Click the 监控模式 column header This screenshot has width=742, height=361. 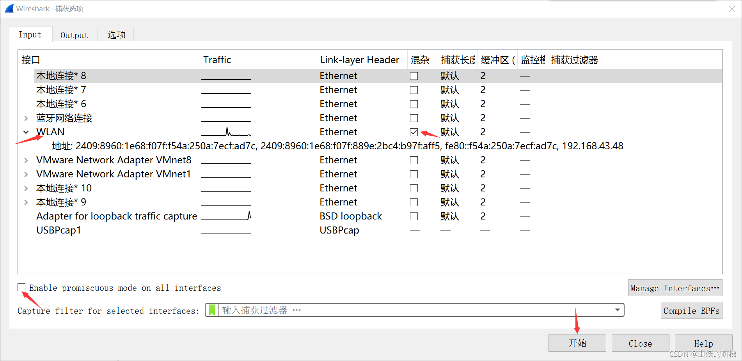pyautogui.click(x=533, y=60)
